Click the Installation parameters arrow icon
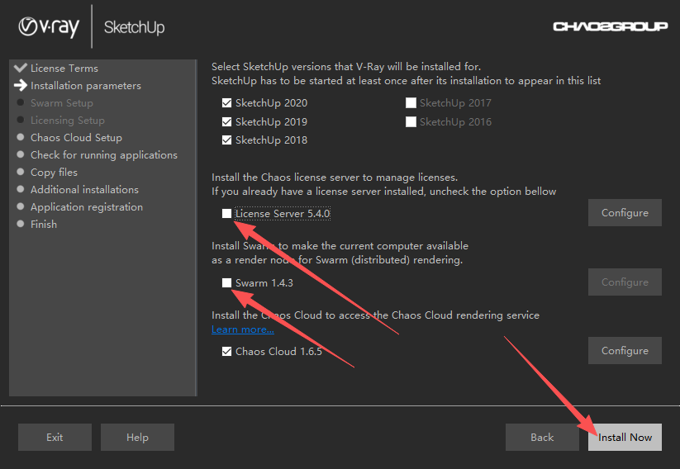680x469 pixels. pyautogui.click(x=21, y=85)
